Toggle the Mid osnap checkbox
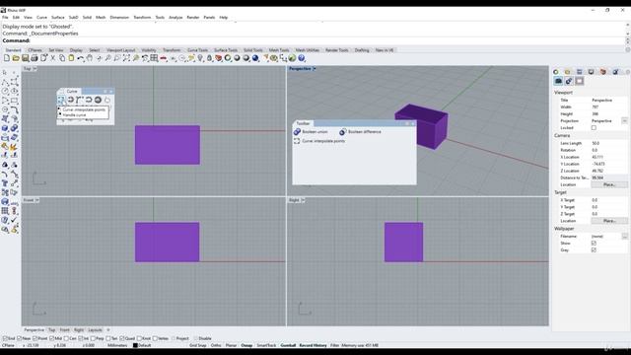Viewport: 631px width, 355px height. point(51,338)
